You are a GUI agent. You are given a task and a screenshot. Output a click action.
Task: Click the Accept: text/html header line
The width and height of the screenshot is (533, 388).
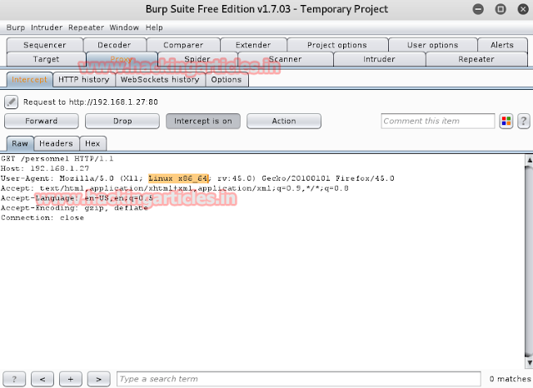pos(175,188)
